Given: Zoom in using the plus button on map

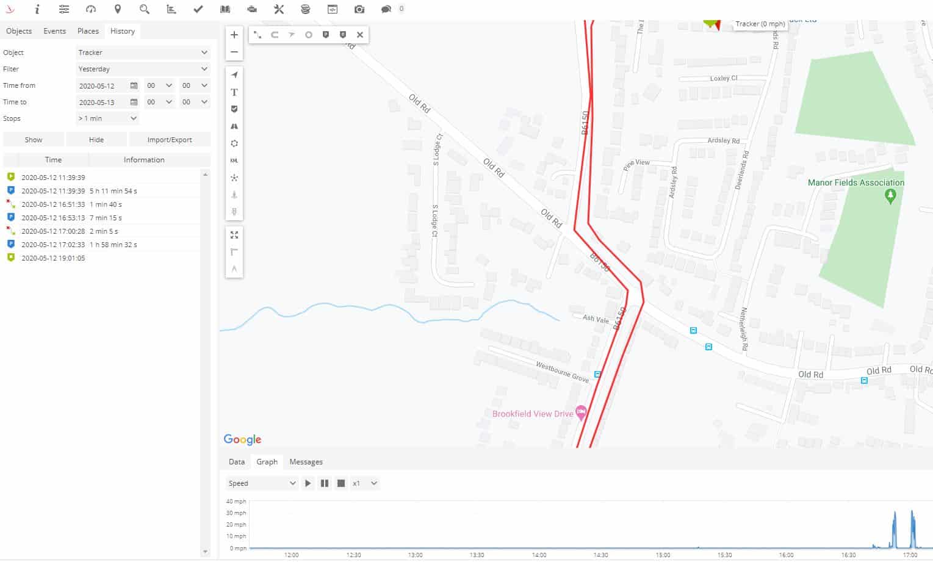Looking at the screenshot, I should pos(234,35).
